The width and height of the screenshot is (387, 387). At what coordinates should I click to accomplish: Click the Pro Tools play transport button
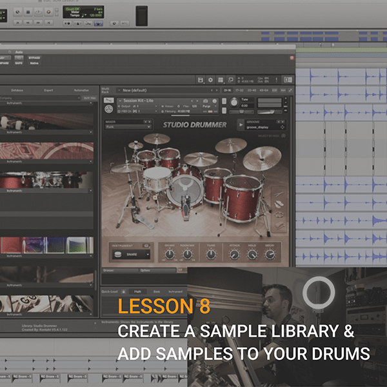pyautogui.click(x=38, y=12)
